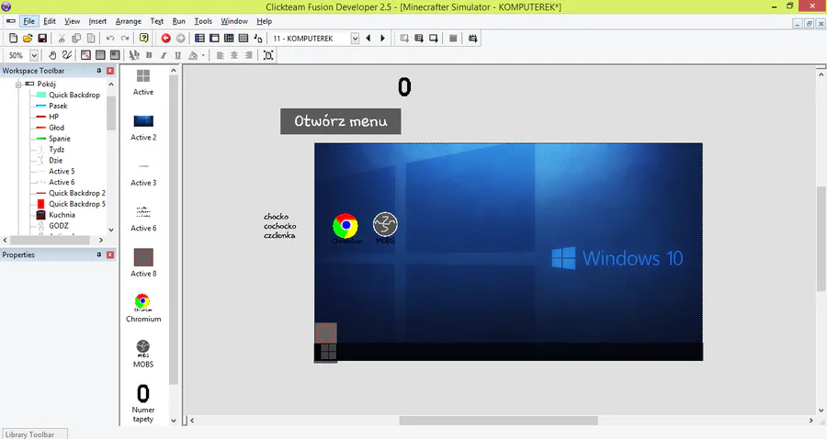Screen dimensions: 827x439
Task: Select Active 2 wallpaper in object list
Action: 143,127
